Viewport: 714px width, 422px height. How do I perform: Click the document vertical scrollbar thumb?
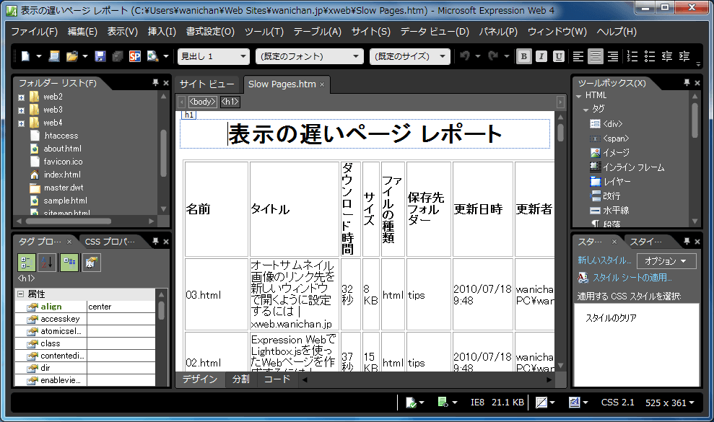(x=560, y=133)
